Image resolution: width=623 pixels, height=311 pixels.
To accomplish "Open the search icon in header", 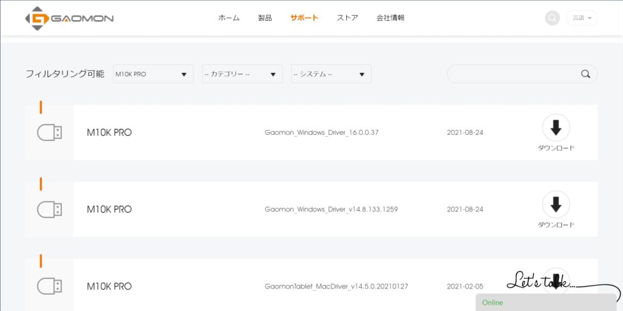I will pyautogui.click(x=552, y=18).
